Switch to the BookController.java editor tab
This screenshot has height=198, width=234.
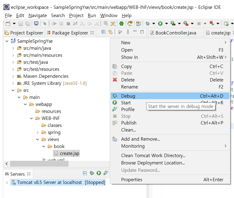pyautogui.click(x=173, y=33)
